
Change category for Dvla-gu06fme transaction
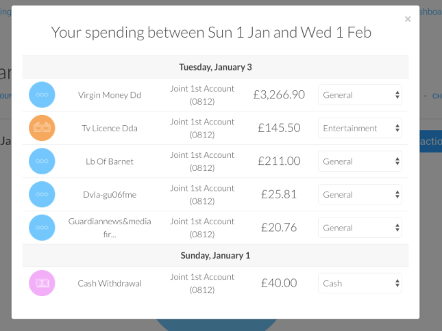(x=360, y=194)
